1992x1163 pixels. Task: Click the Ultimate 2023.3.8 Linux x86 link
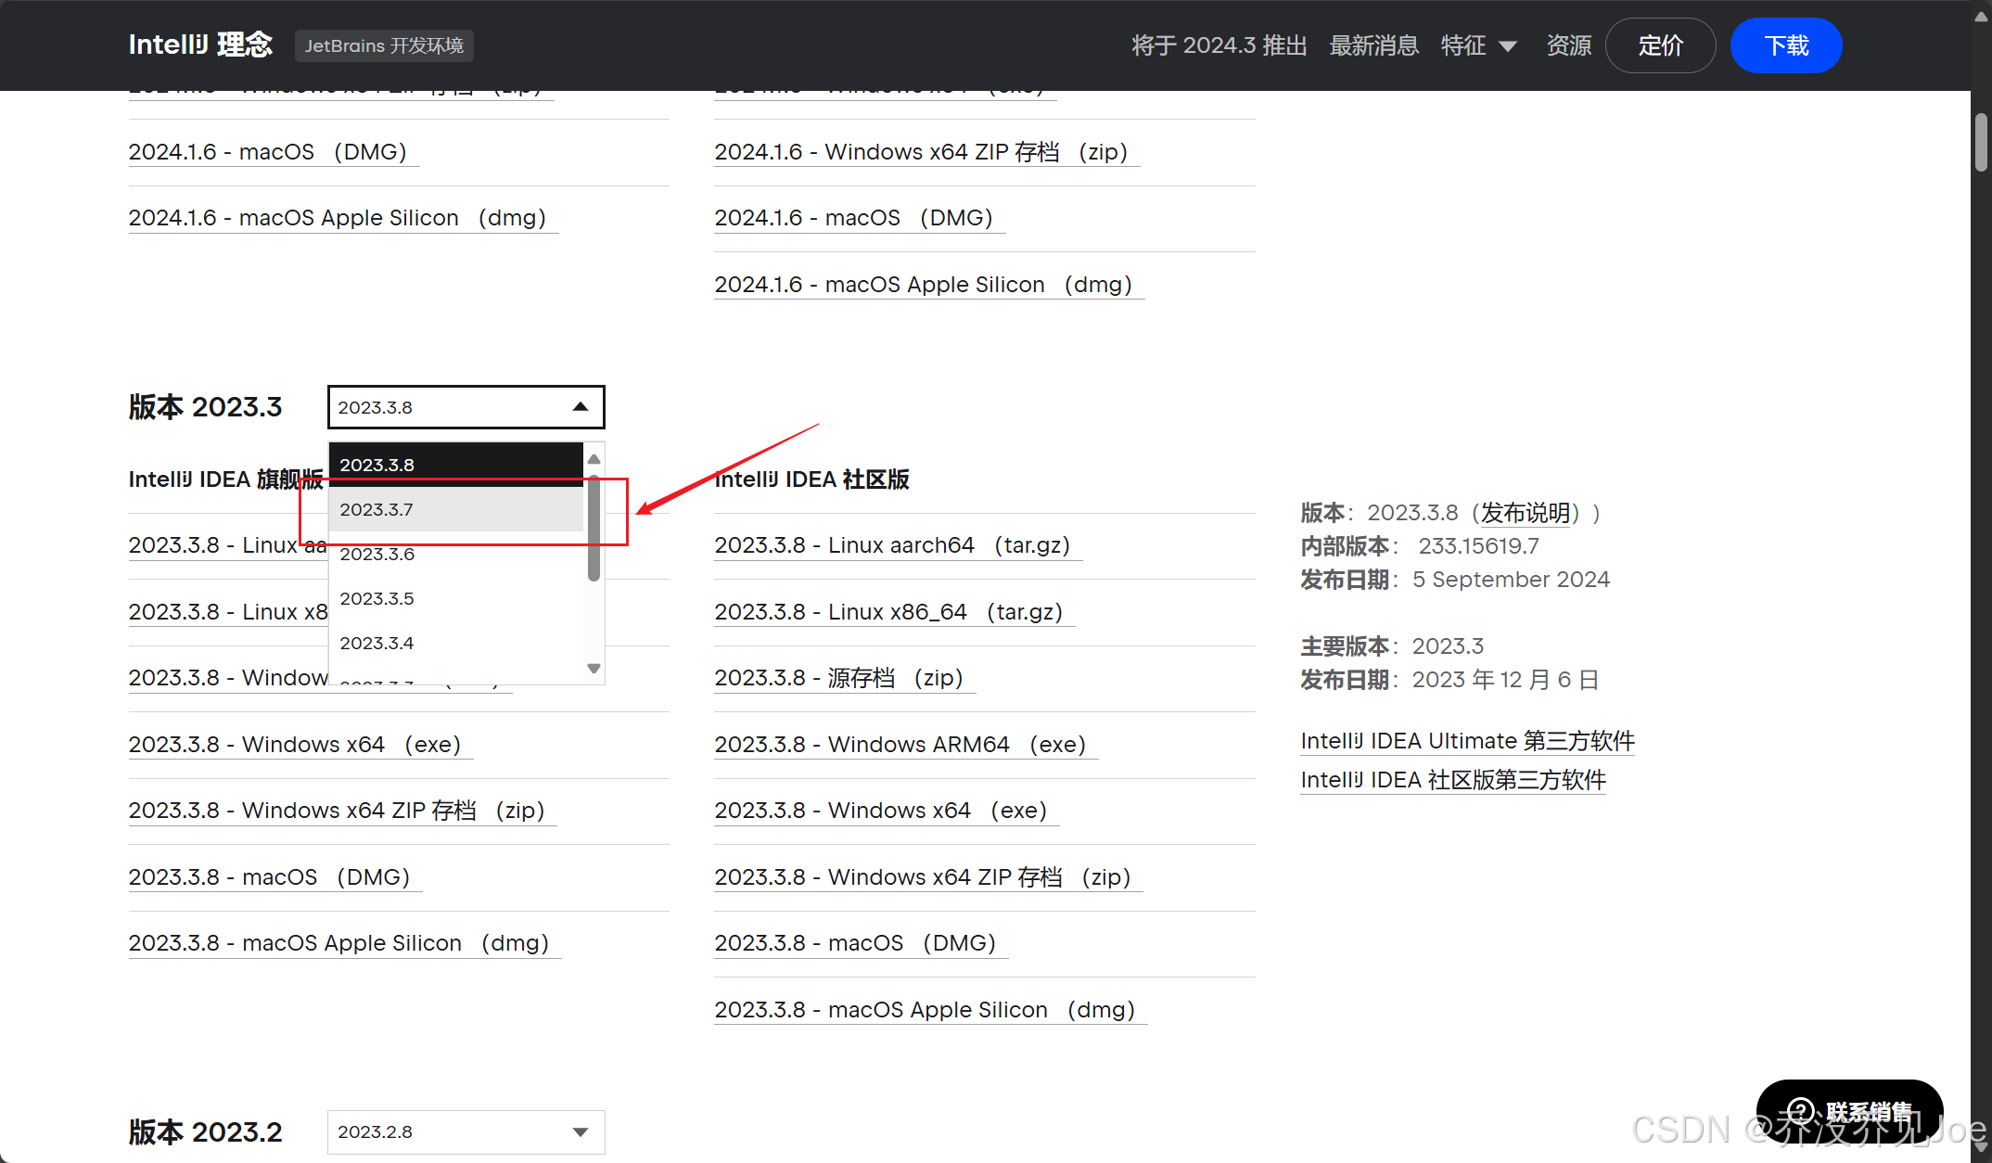click(x=227, y=612)
